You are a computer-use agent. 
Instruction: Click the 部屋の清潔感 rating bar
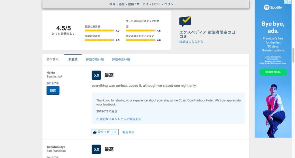99,31
